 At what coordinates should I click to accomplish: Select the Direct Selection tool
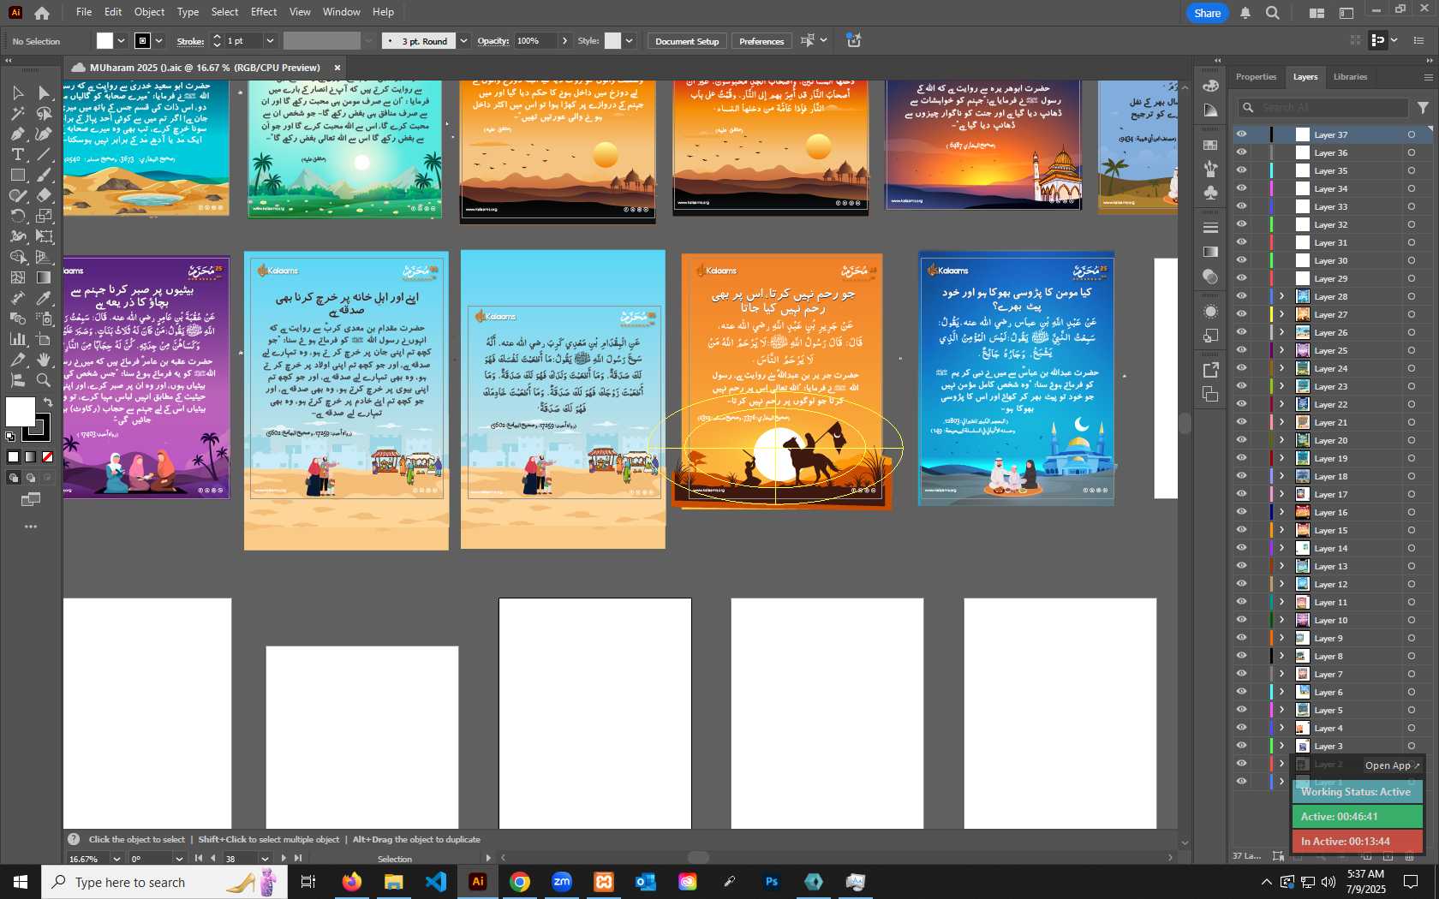(x=45, y=92)
